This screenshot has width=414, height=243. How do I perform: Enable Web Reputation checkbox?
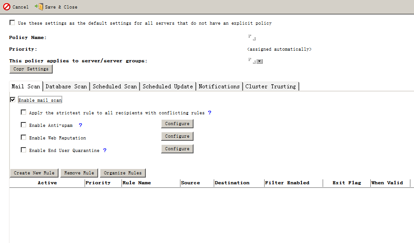coord(23,138)
